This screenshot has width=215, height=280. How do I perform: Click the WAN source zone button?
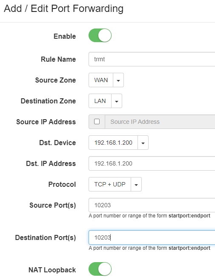coord(101,80)
